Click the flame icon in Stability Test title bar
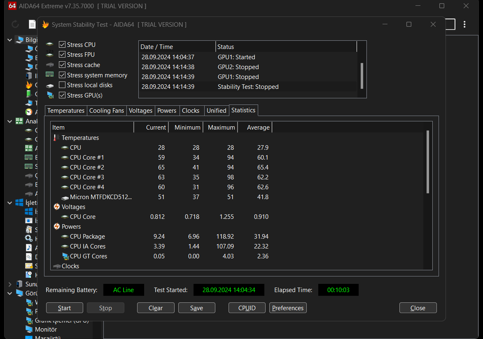483x339 pixels. coord(45,25)
